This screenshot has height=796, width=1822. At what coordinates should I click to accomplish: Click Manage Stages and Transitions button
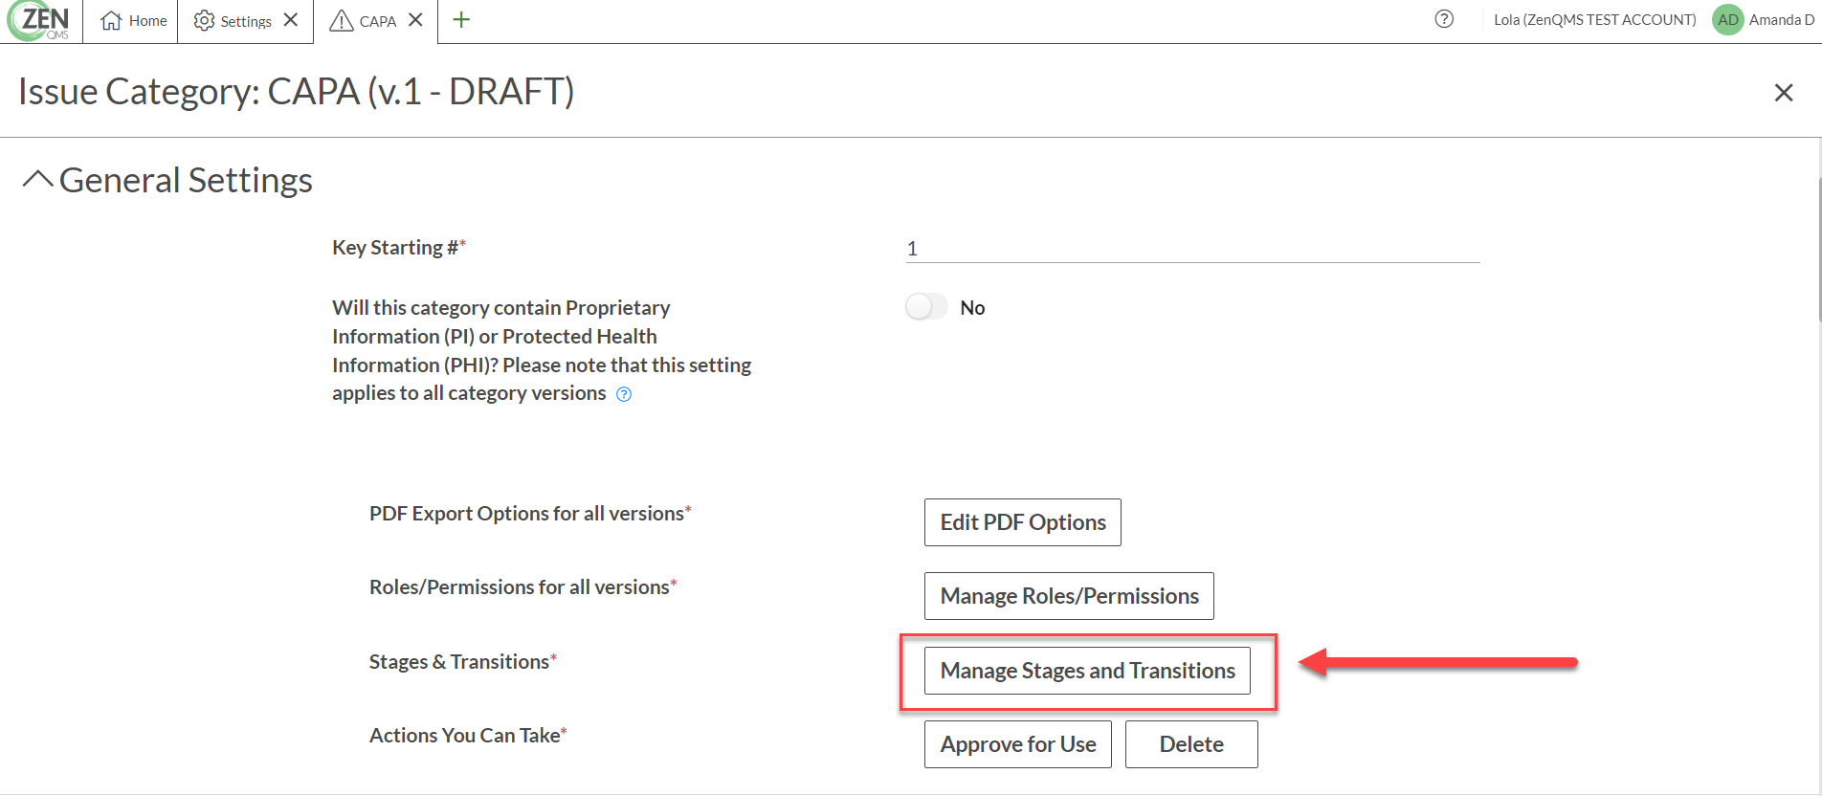(1087, 671)
